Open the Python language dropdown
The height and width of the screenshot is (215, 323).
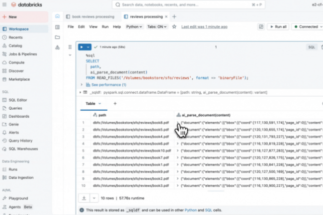tap(134, 26)
